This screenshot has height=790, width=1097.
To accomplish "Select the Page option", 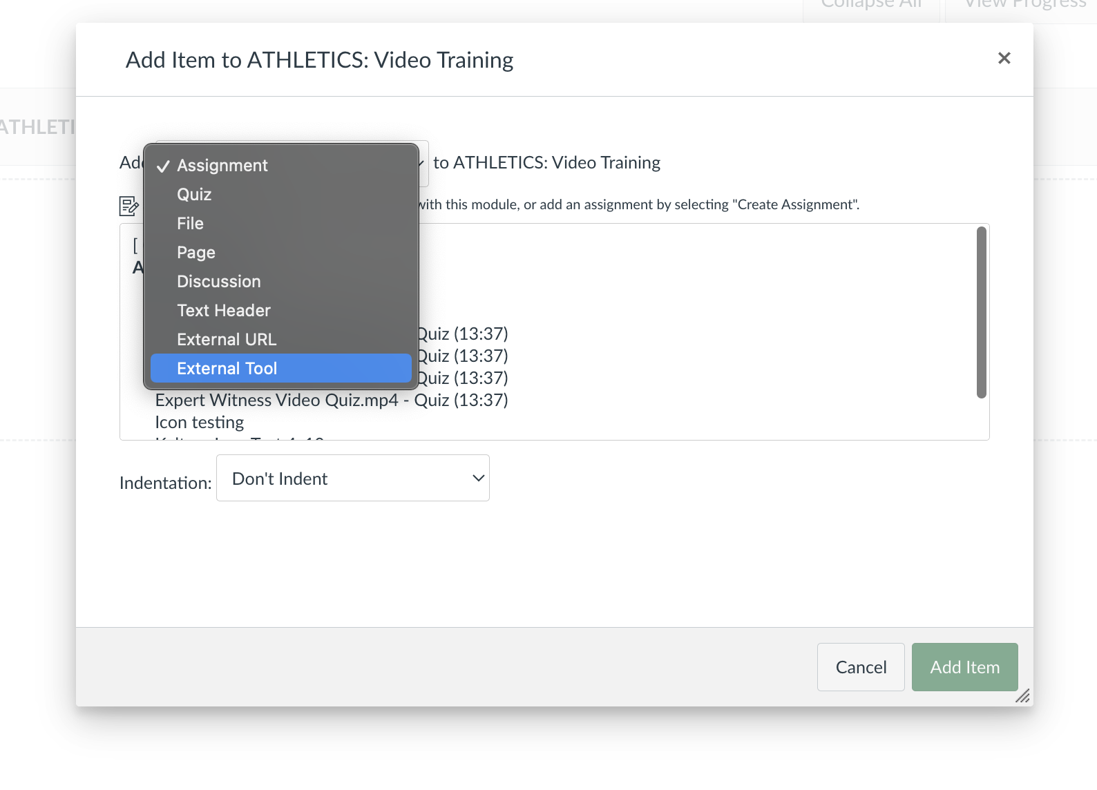I will pos(196,253).
